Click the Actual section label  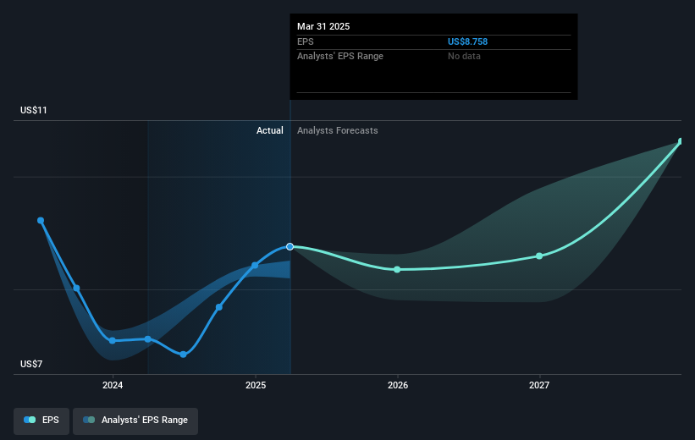click(x=270, y=130)
